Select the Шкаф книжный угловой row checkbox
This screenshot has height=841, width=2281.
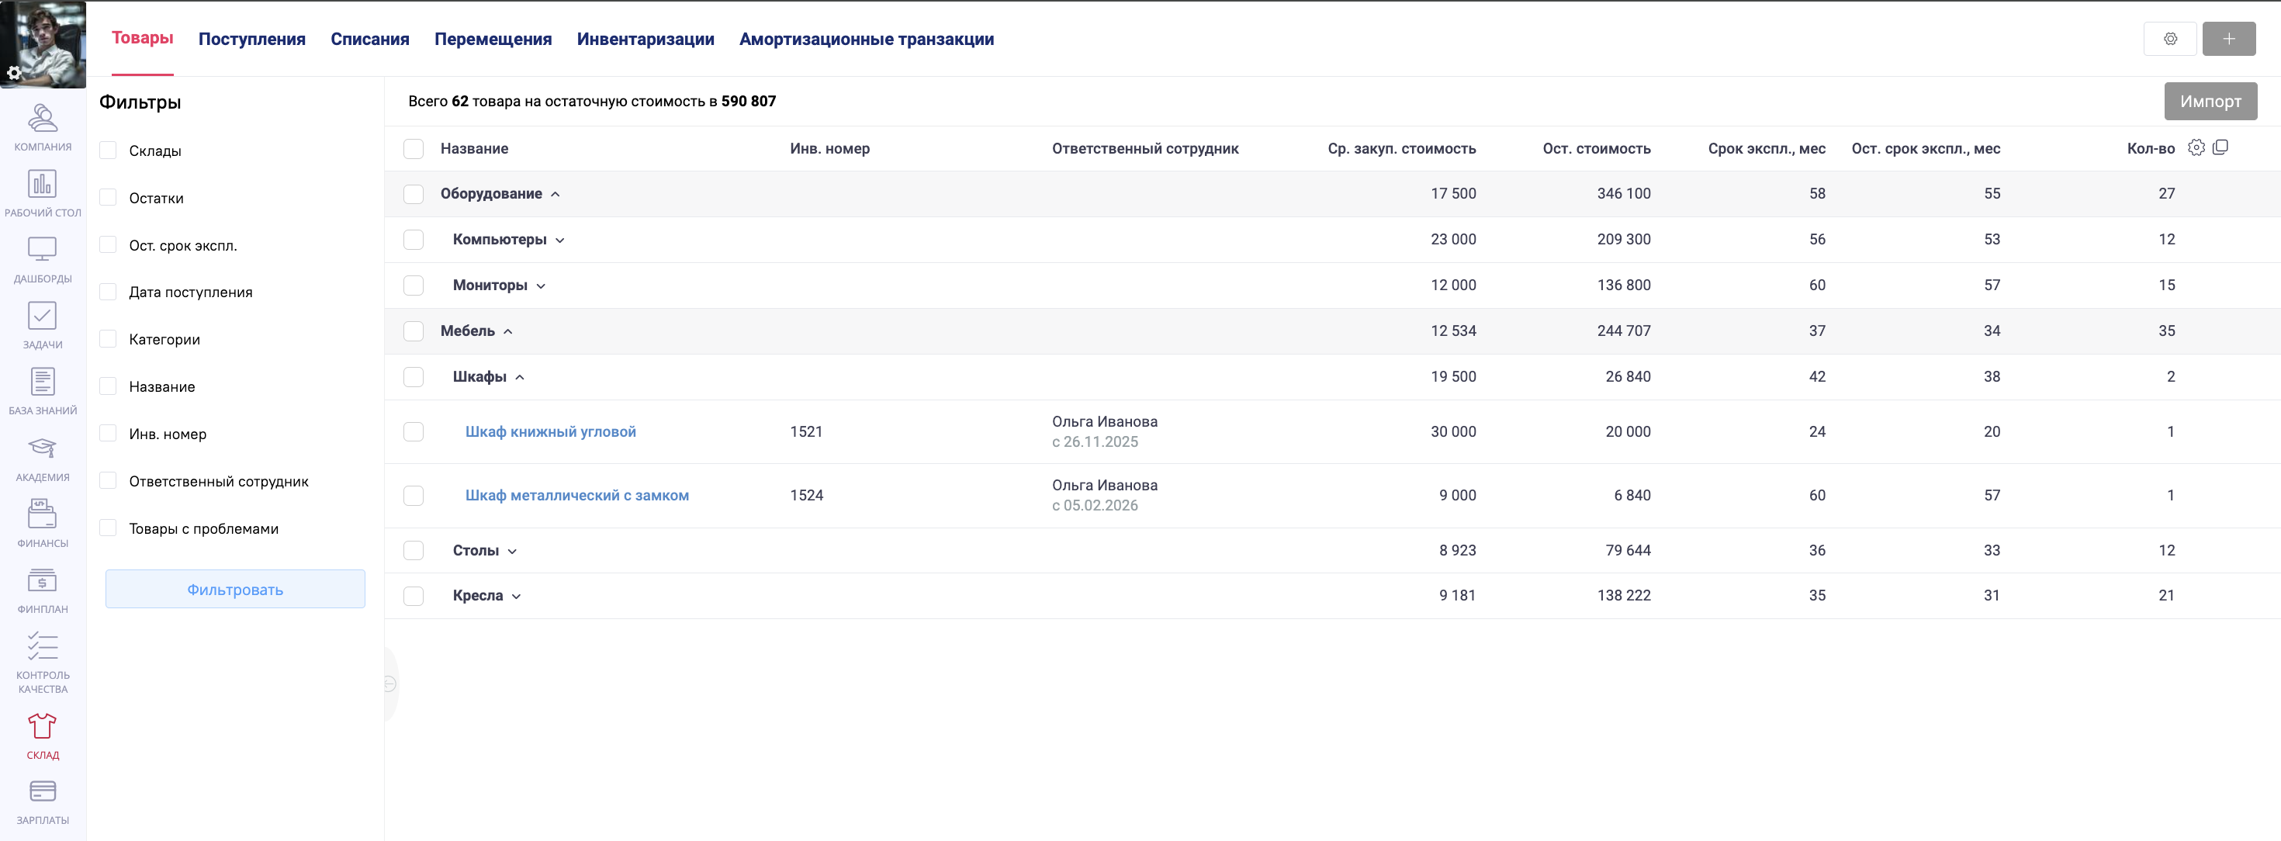pyautogui.click(x=414, y=432)
